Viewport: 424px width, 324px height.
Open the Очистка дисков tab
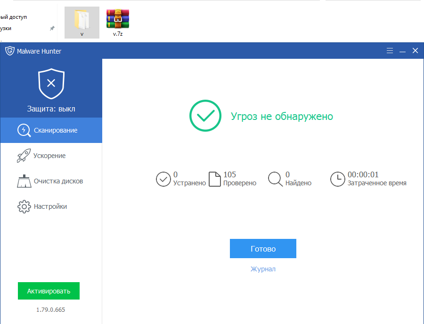(x=51, y=181)
